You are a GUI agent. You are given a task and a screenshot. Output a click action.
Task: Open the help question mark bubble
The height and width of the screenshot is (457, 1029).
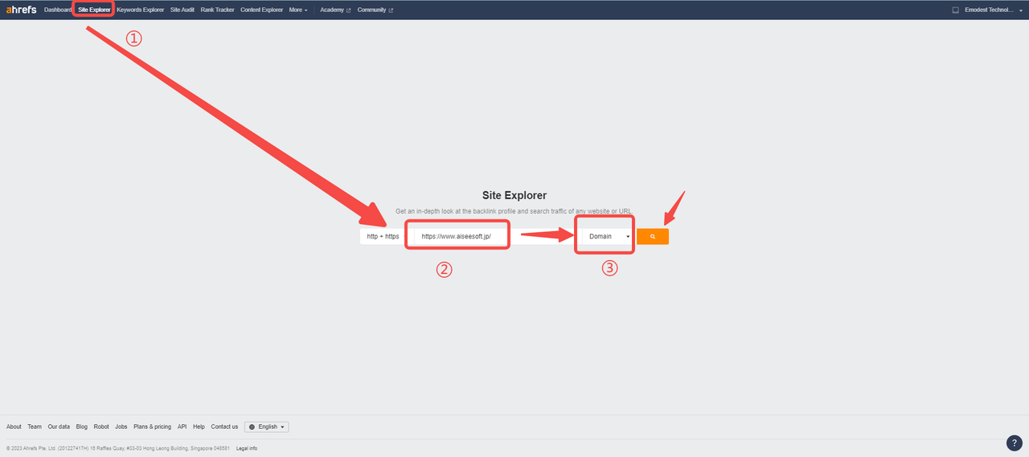1015,443
